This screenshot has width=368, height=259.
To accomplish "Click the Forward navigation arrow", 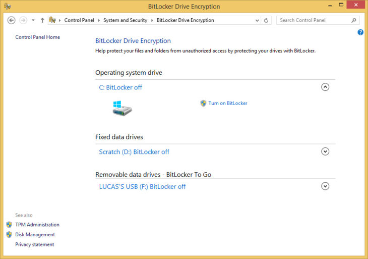I will point(23,20).
